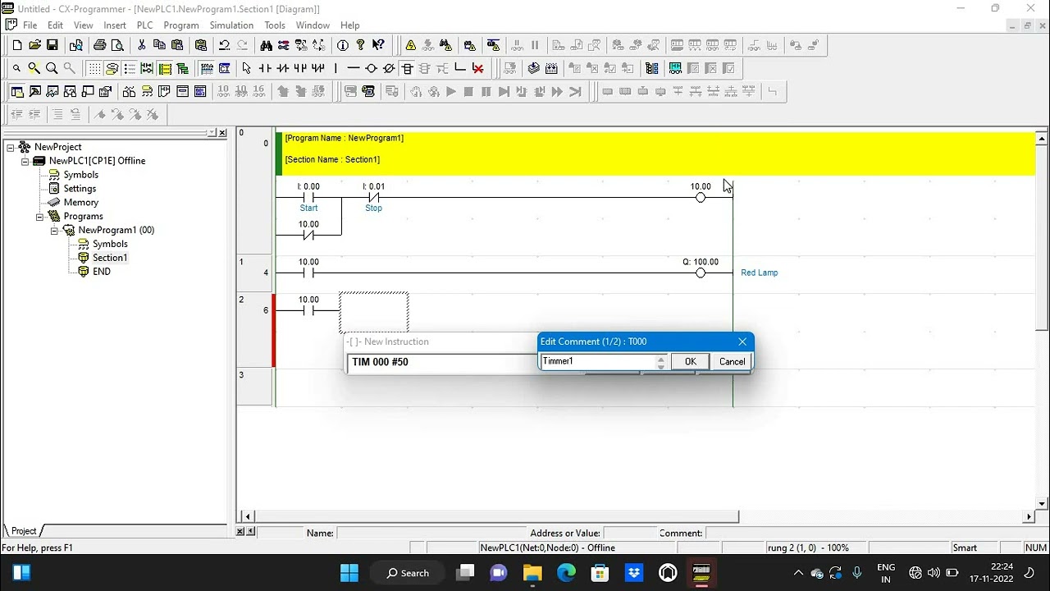
Task: Select Symbols under NewPLC1
Action: click(81, 175)
